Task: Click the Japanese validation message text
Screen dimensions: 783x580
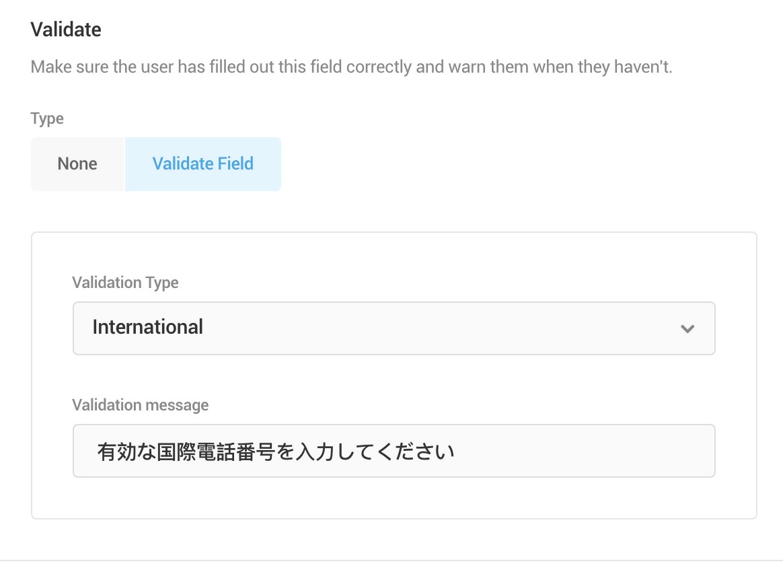Action: click(x=276, y=451)
